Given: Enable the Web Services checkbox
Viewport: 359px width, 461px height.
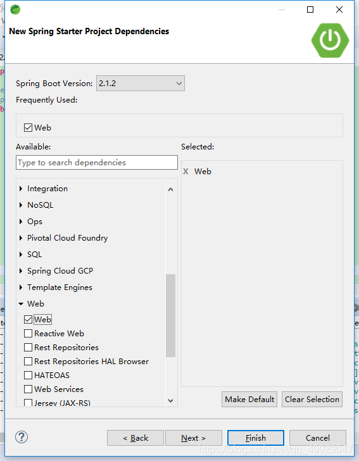Looking at the screenshot, I should [28, 389].
